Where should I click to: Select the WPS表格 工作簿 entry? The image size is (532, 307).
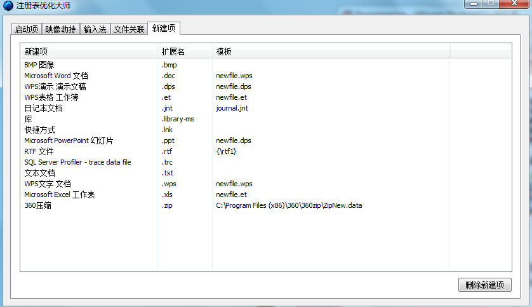pyautogui.click(x=51, y=97)
